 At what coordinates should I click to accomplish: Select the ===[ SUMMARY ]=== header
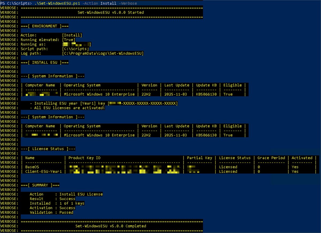[x=40, y=185]
